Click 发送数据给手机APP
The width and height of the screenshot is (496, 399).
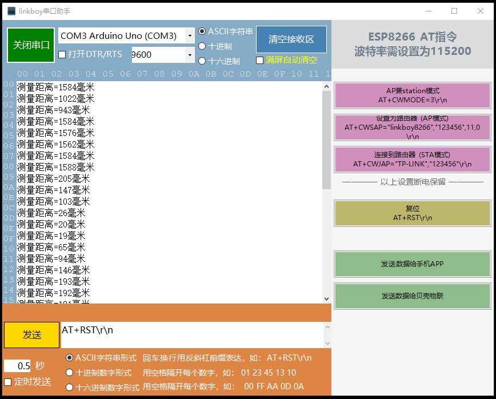[412, 264]
